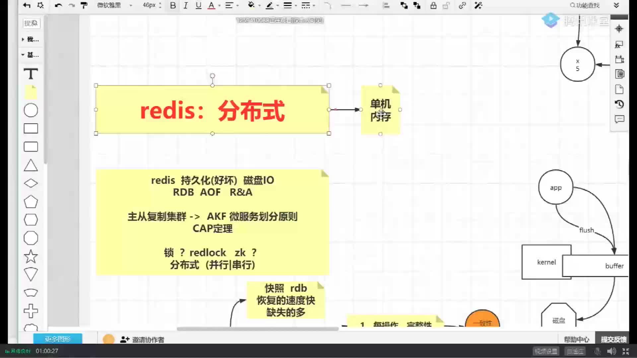
Task: Select the pentagon shape in panel
Action: point(31,202)
